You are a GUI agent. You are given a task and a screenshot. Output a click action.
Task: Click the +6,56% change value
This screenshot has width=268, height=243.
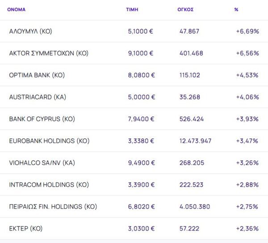tap(247, 53)
